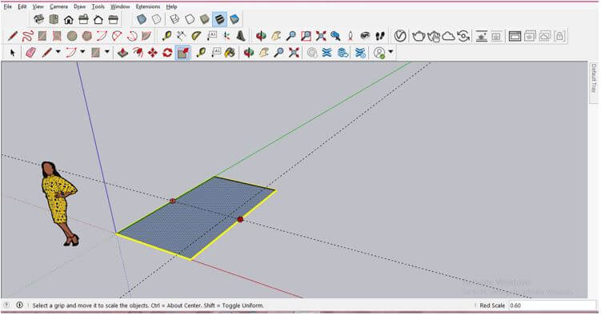The width and height of the screenshot is (601, 315).
Task: Toggle X-Ray face style
Action: [142, 19]
